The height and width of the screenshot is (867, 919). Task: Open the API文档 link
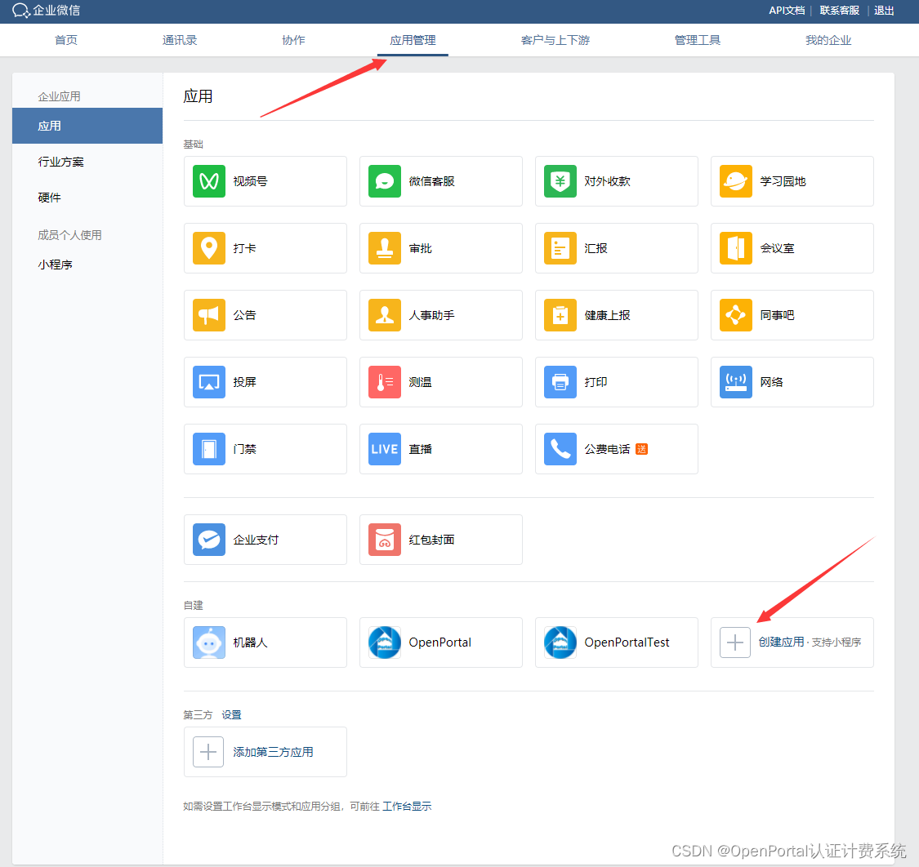pyautogui.click(x=787, y=11)
